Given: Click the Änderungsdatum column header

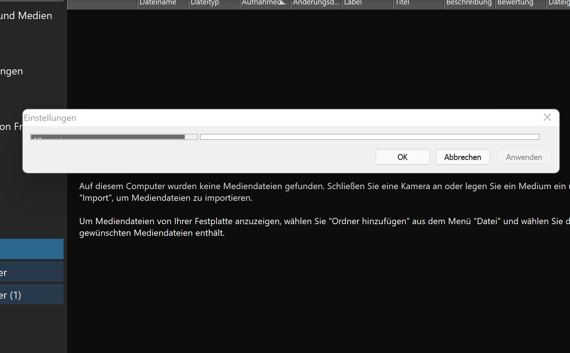Looking at the screenshot, I should (316, 4).
